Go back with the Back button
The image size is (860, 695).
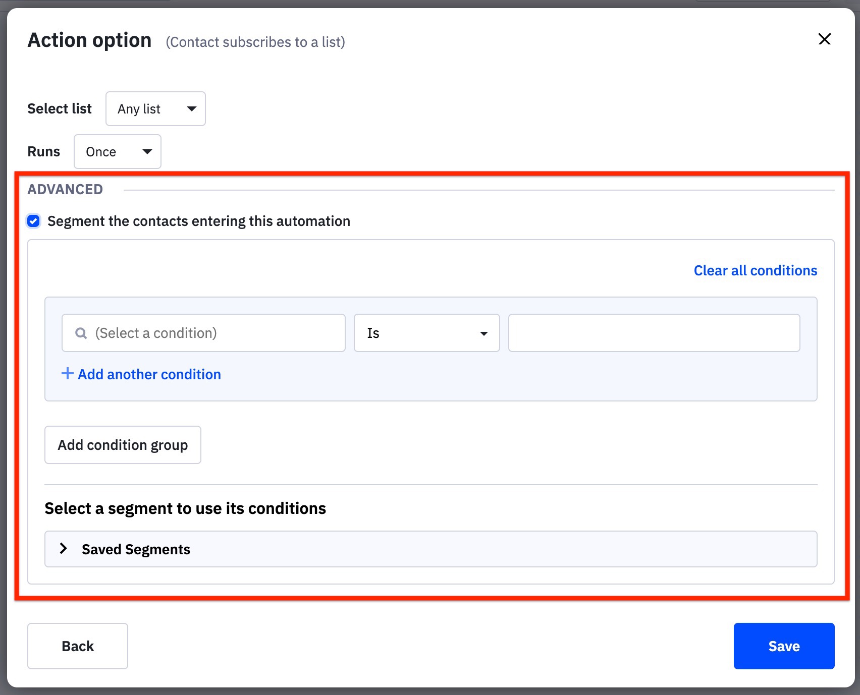78,646
